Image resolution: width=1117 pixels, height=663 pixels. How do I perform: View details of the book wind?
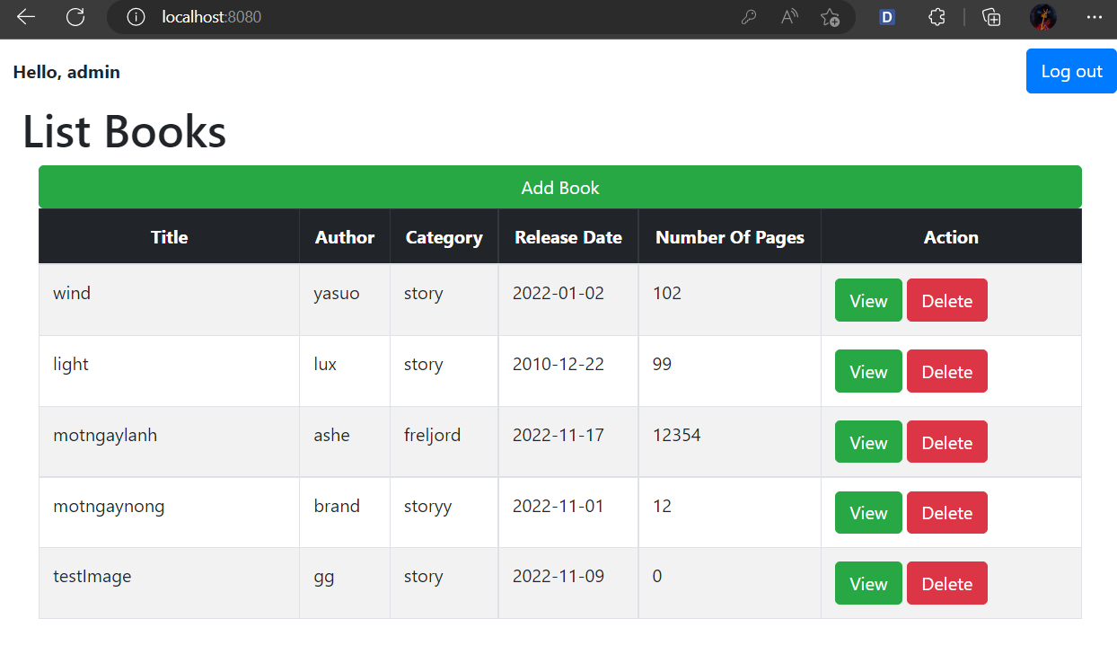click(867, 300)
